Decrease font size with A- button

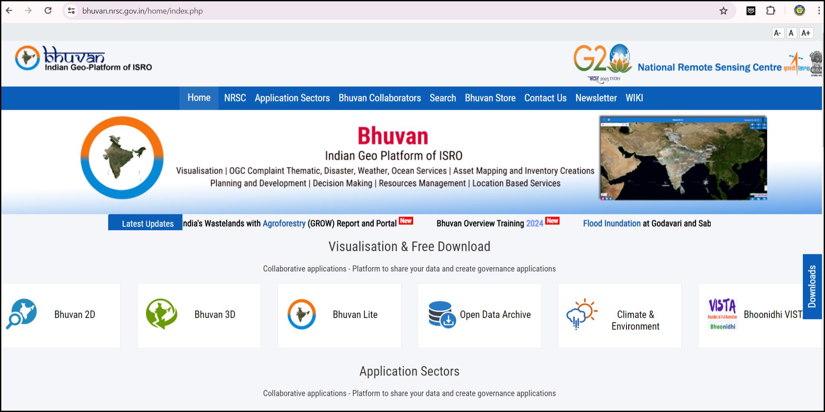(778, 33)
